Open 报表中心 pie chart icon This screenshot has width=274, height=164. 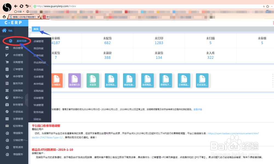(x=7, y=98)
